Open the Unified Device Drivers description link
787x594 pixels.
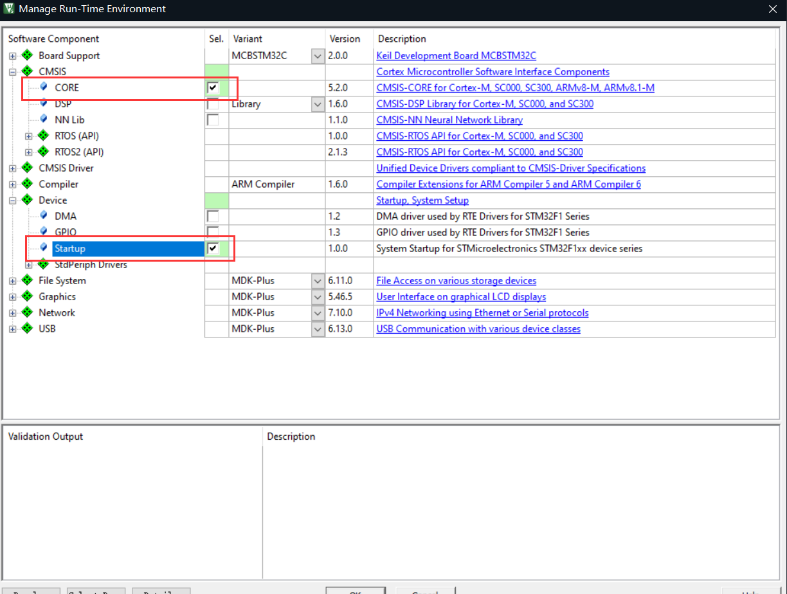click(x=511, y=168)
